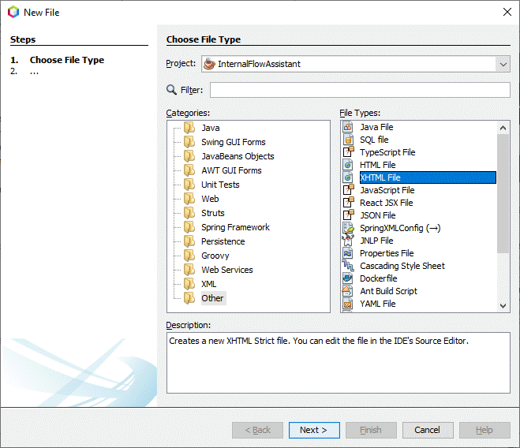Click the Help button
Image resolution: width=520 pixels, height=448 pixels.
[x=484, y=430]
